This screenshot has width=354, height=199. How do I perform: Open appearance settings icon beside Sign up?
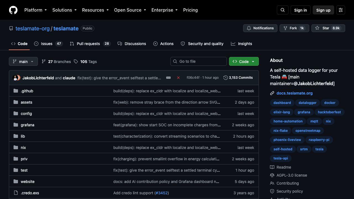click(341, 10)
